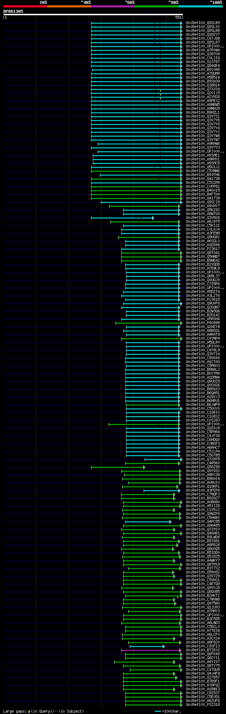The width and height of the screenshot is (226, 714).
Task: Select label UniRef100_P23618
Action: (203, 300)
